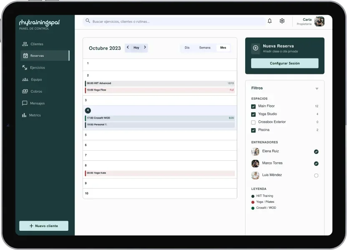Viewport: 347px width, 250px height.
Task: Click the Hoy button
Action: [x=136, y=48]
